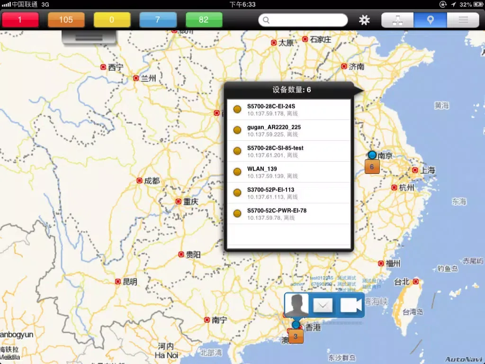Pull down the gray drawer handle
This screenshot has width=485, height=364.
pyautogui.click(x=89, y=38)
